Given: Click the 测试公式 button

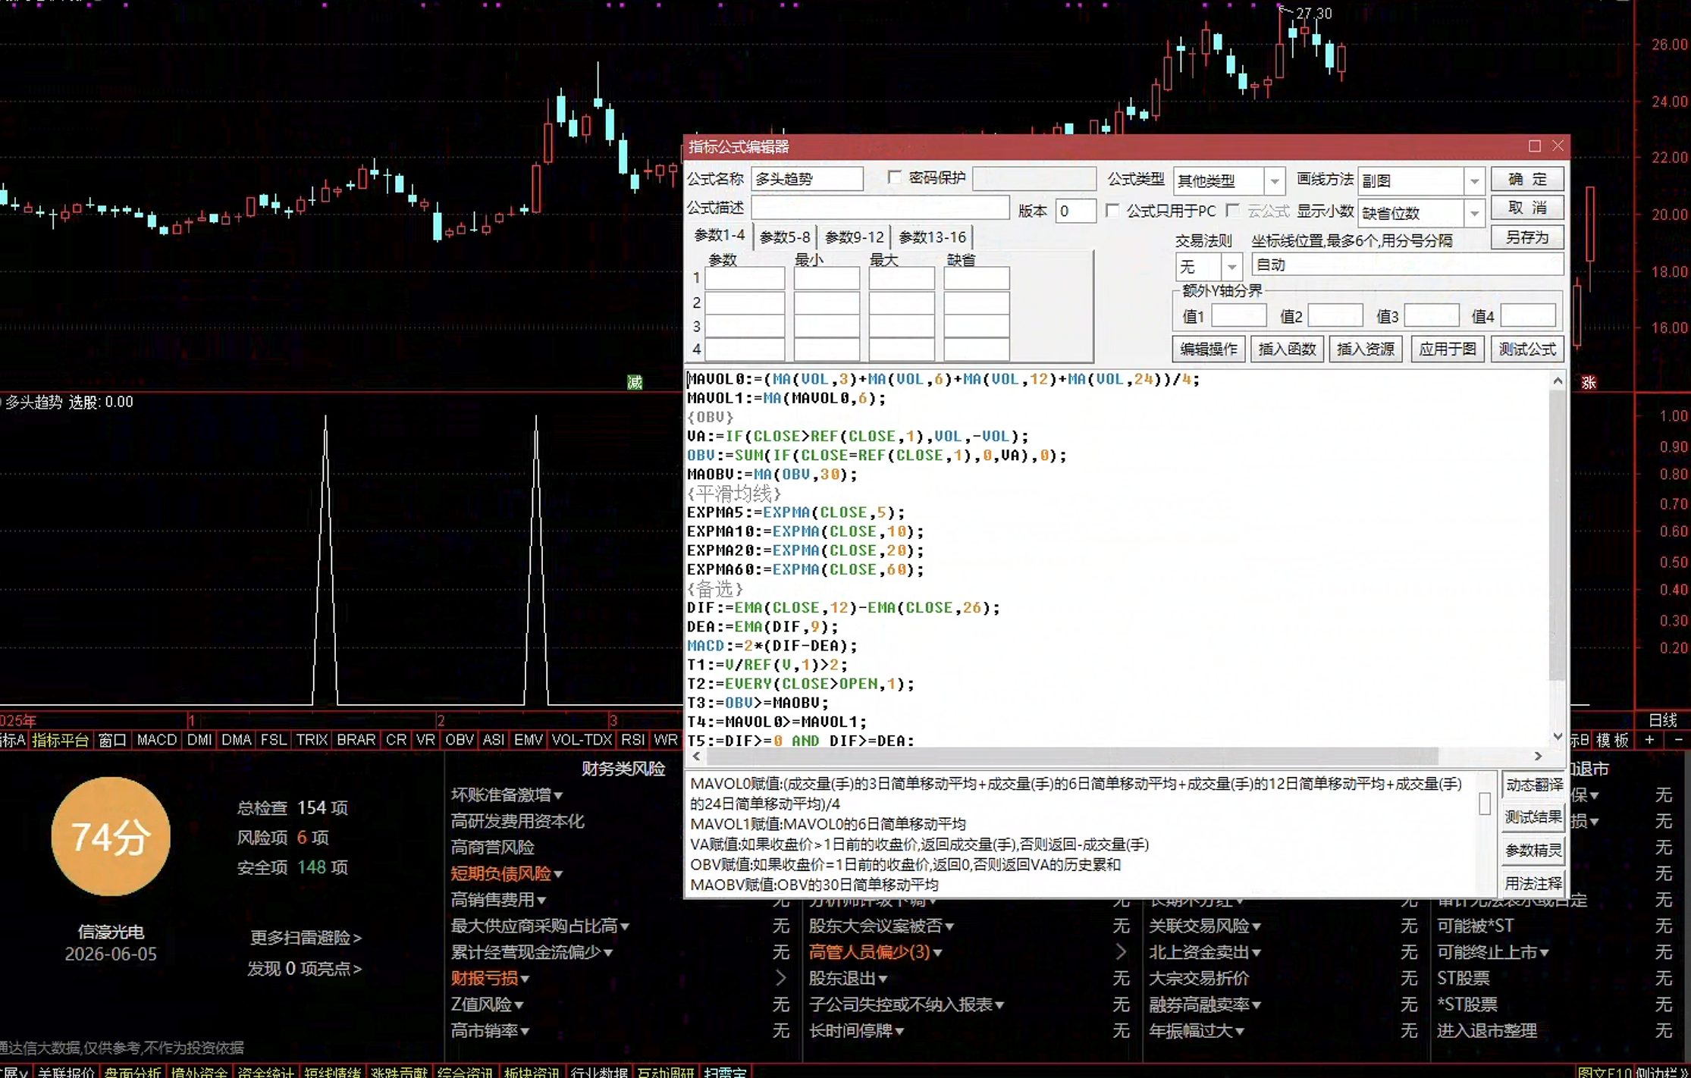Looking at the screenshot, I should click(x=1527, y=349).
